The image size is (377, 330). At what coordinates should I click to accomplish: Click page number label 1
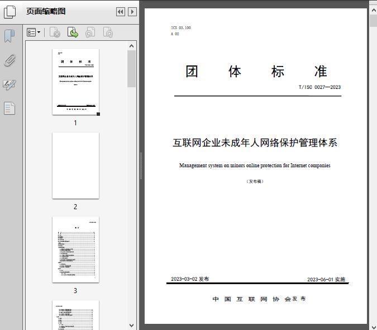click(75, 123)
